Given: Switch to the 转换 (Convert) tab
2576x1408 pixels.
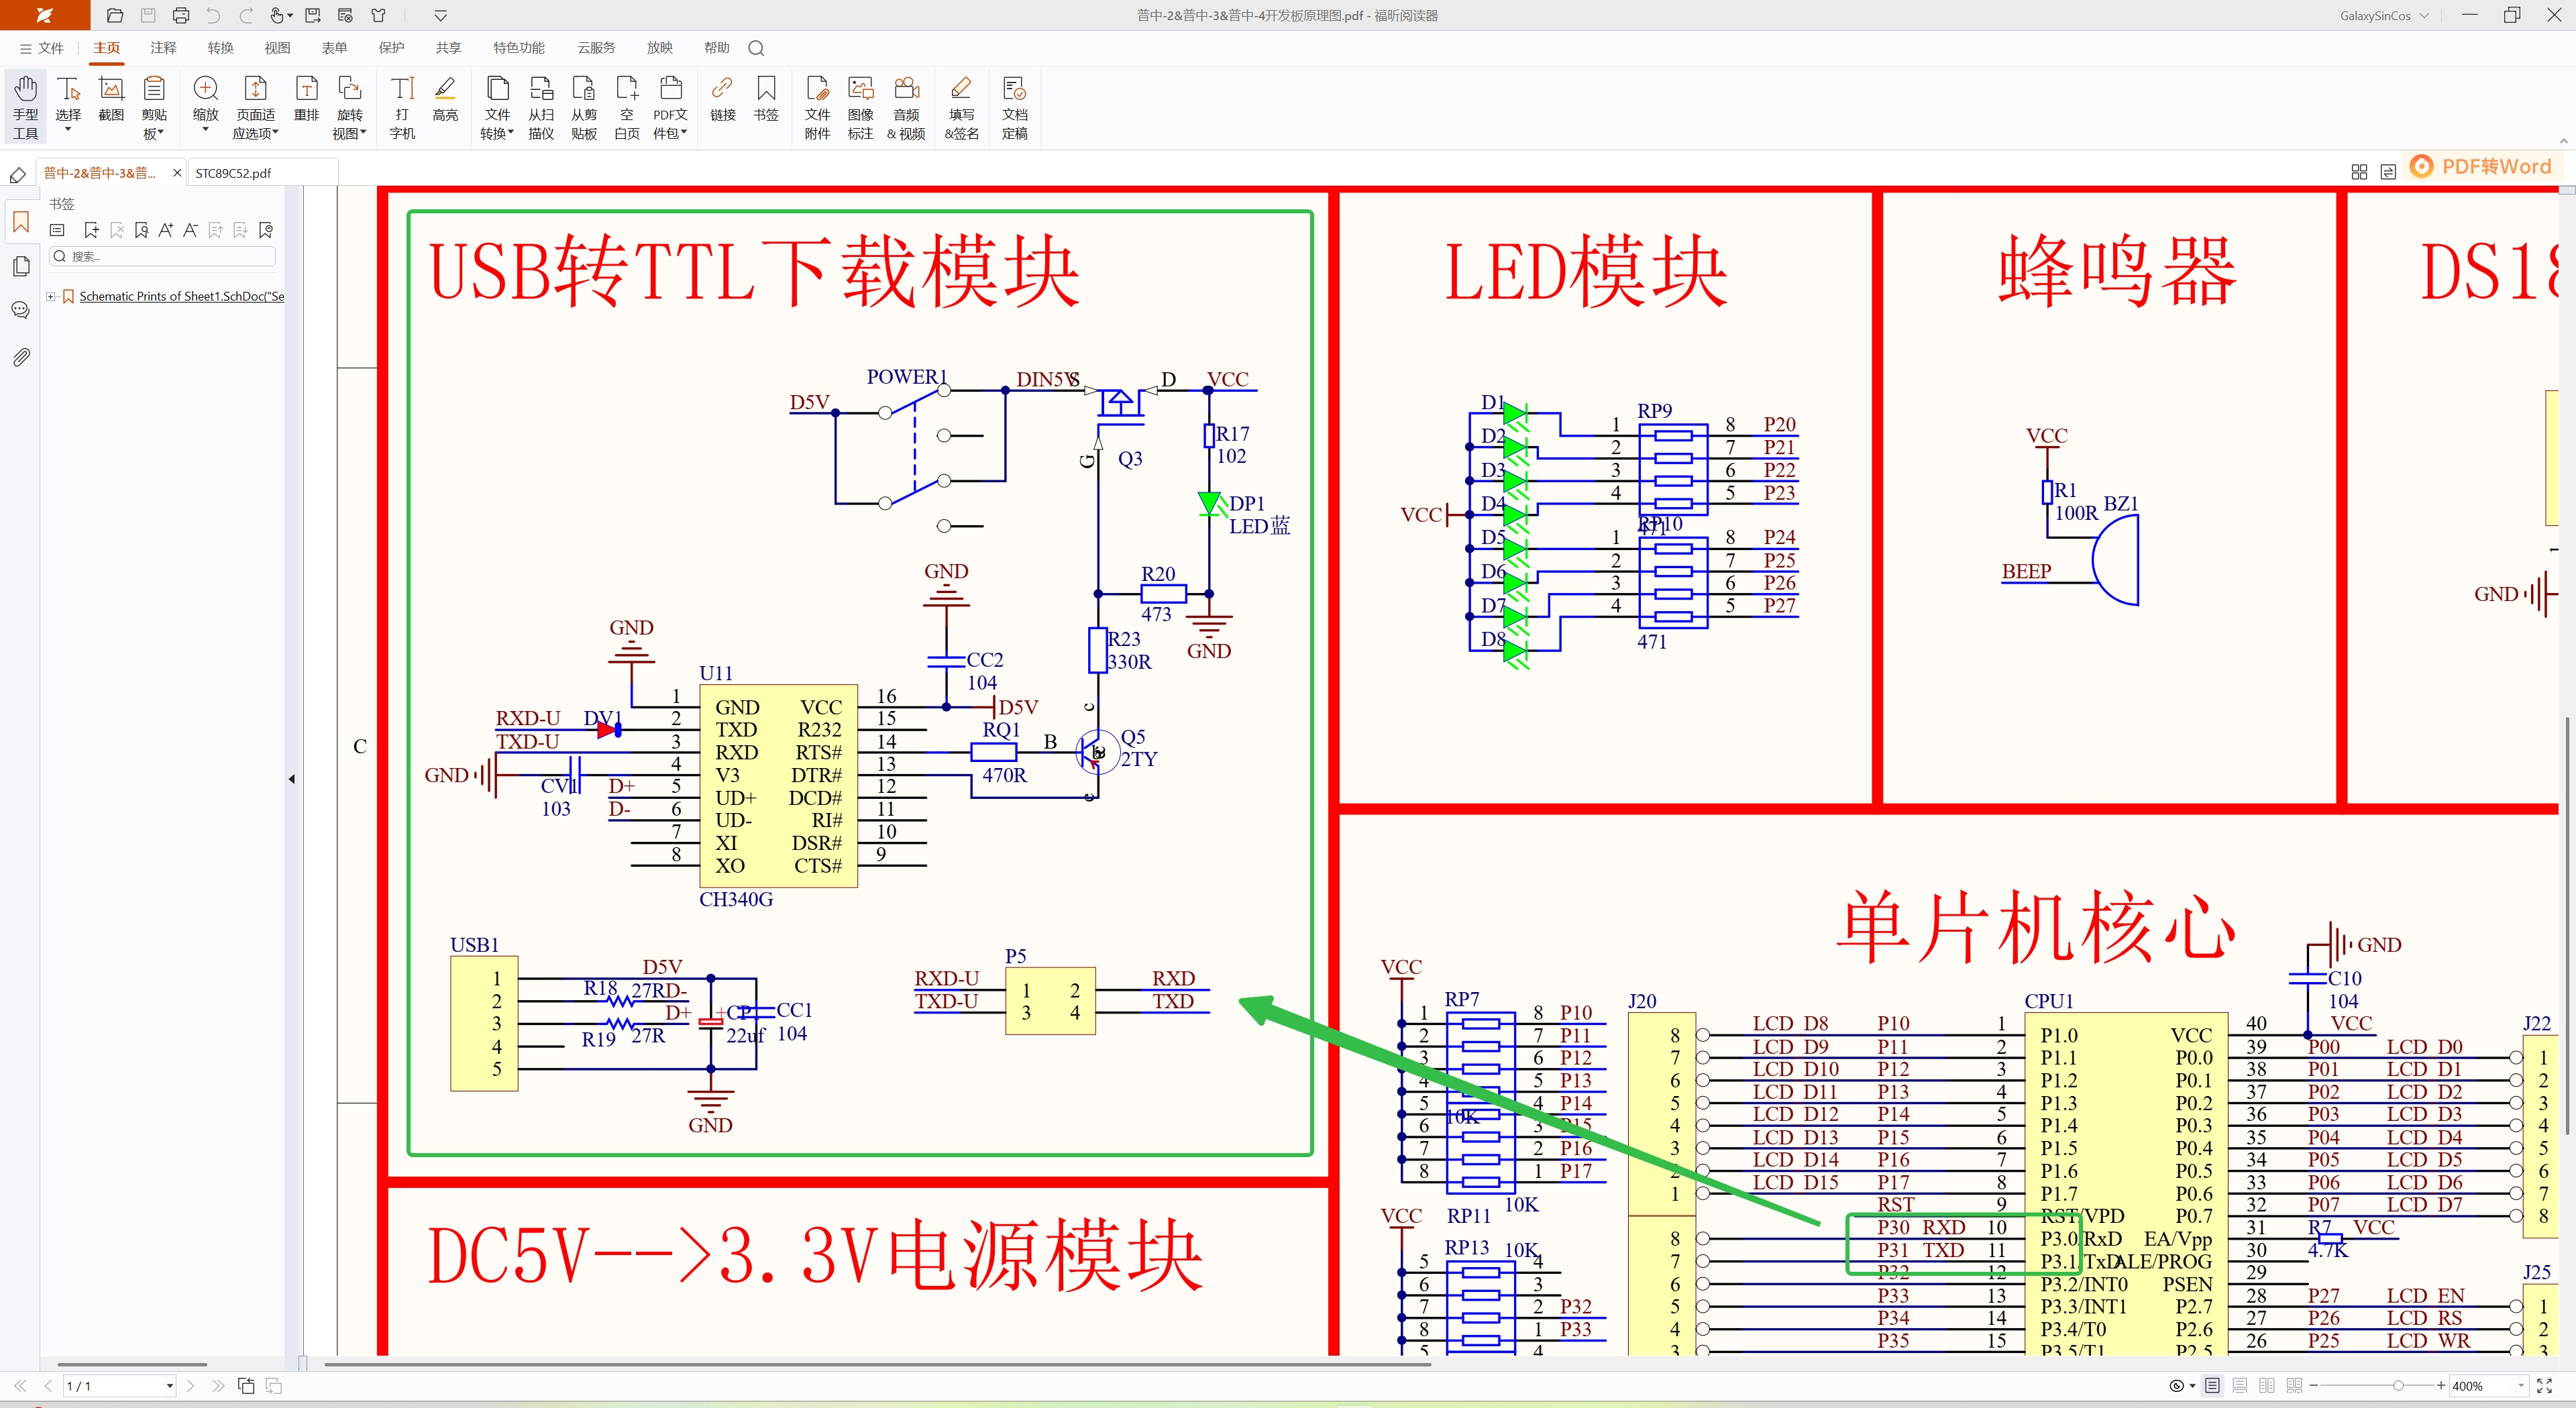Looking at the screenshot, I should coord(220,48).
